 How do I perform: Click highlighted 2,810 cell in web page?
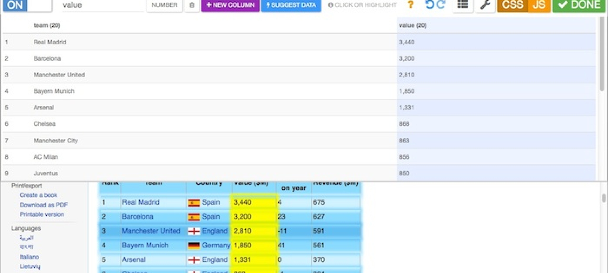254,231
